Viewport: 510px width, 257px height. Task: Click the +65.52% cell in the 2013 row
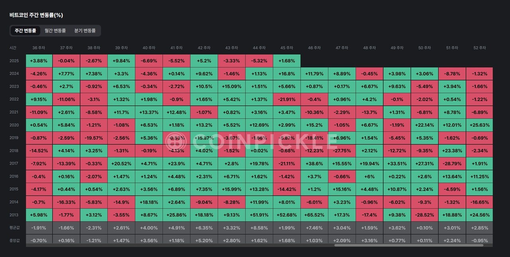coord(314,215)
